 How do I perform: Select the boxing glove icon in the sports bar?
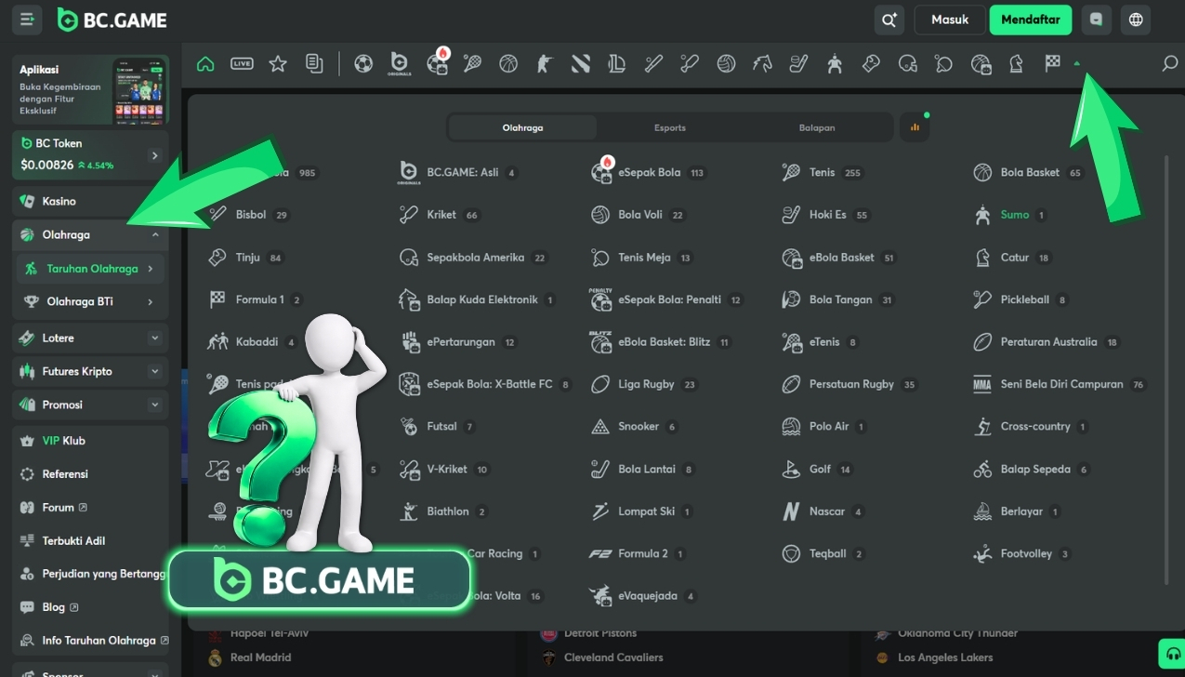click(871, 64)
